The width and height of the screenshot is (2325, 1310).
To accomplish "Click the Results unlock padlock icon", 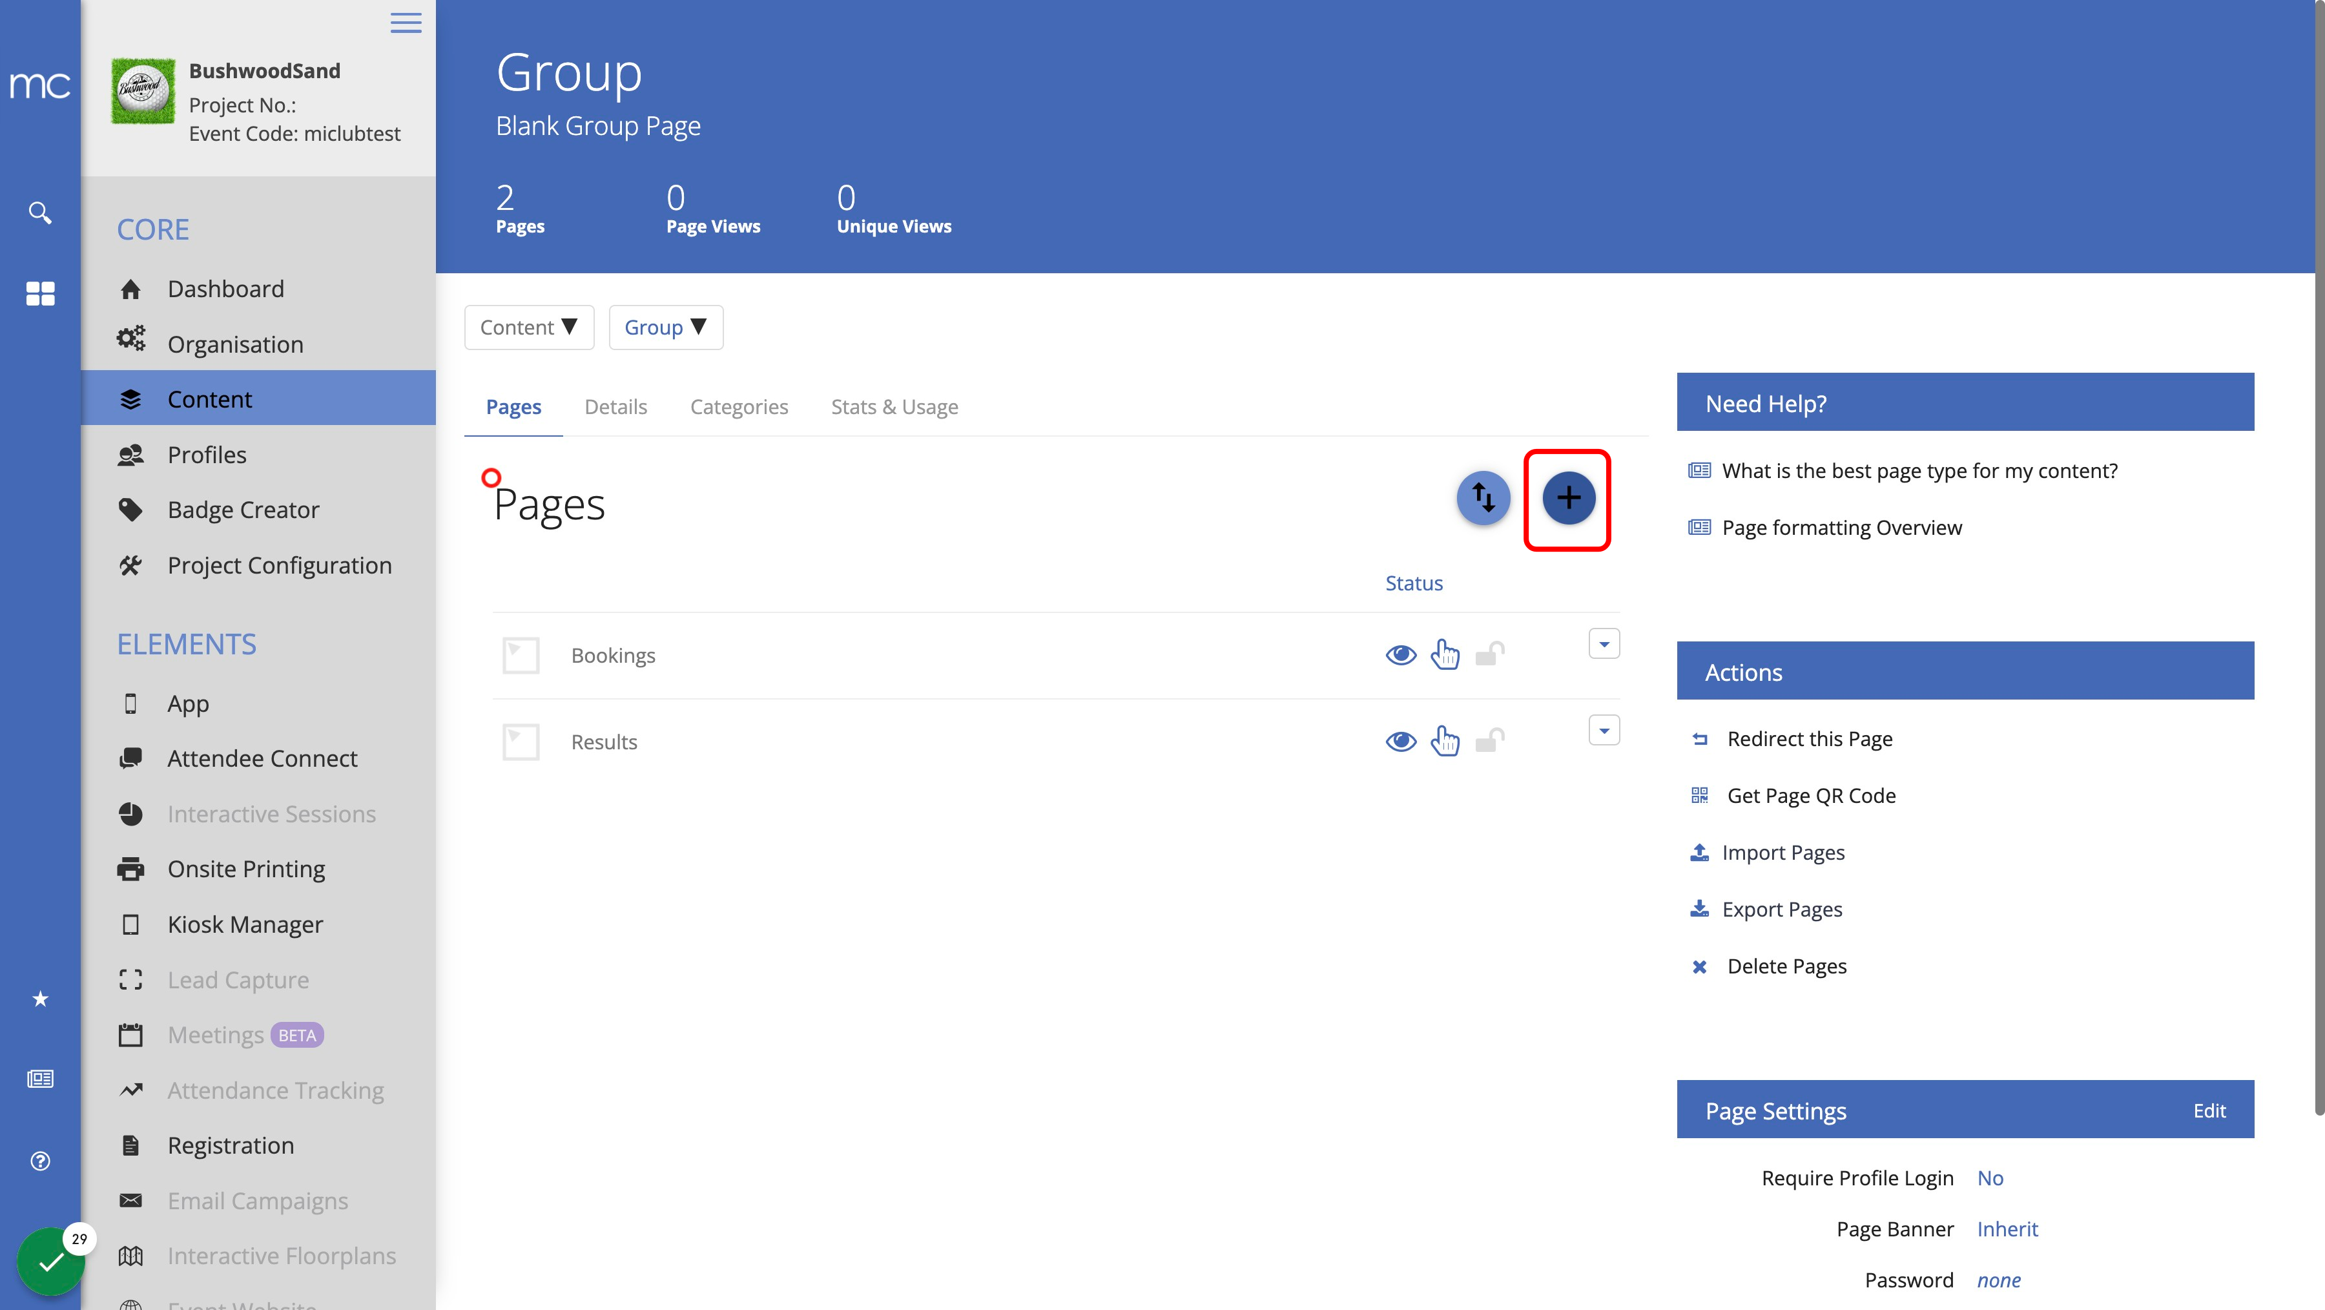I will [x=1489, y=740].
